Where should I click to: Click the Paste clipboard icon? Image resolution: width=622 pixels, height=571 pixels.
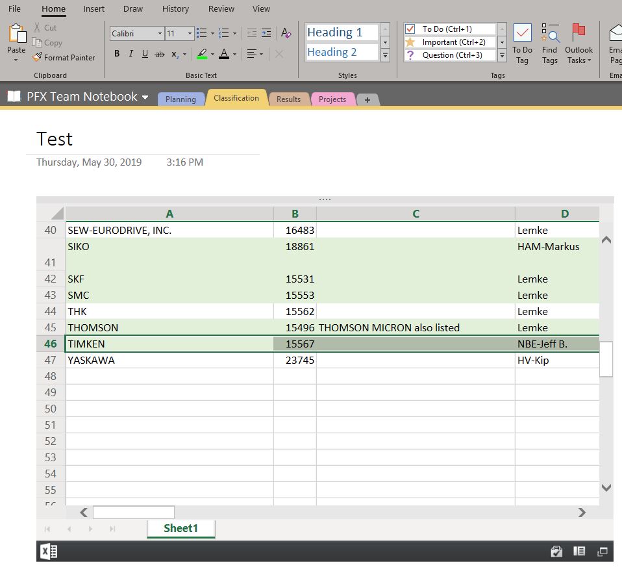pyautogui.click(x=17, y=34)
